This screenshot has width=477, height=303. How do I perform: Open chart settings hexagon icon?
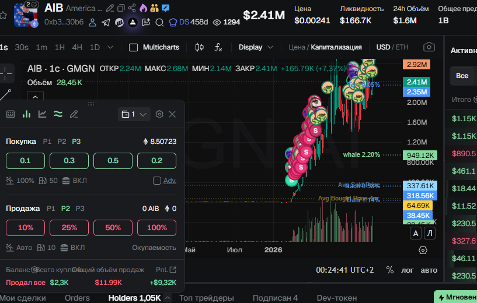point(423,250)
